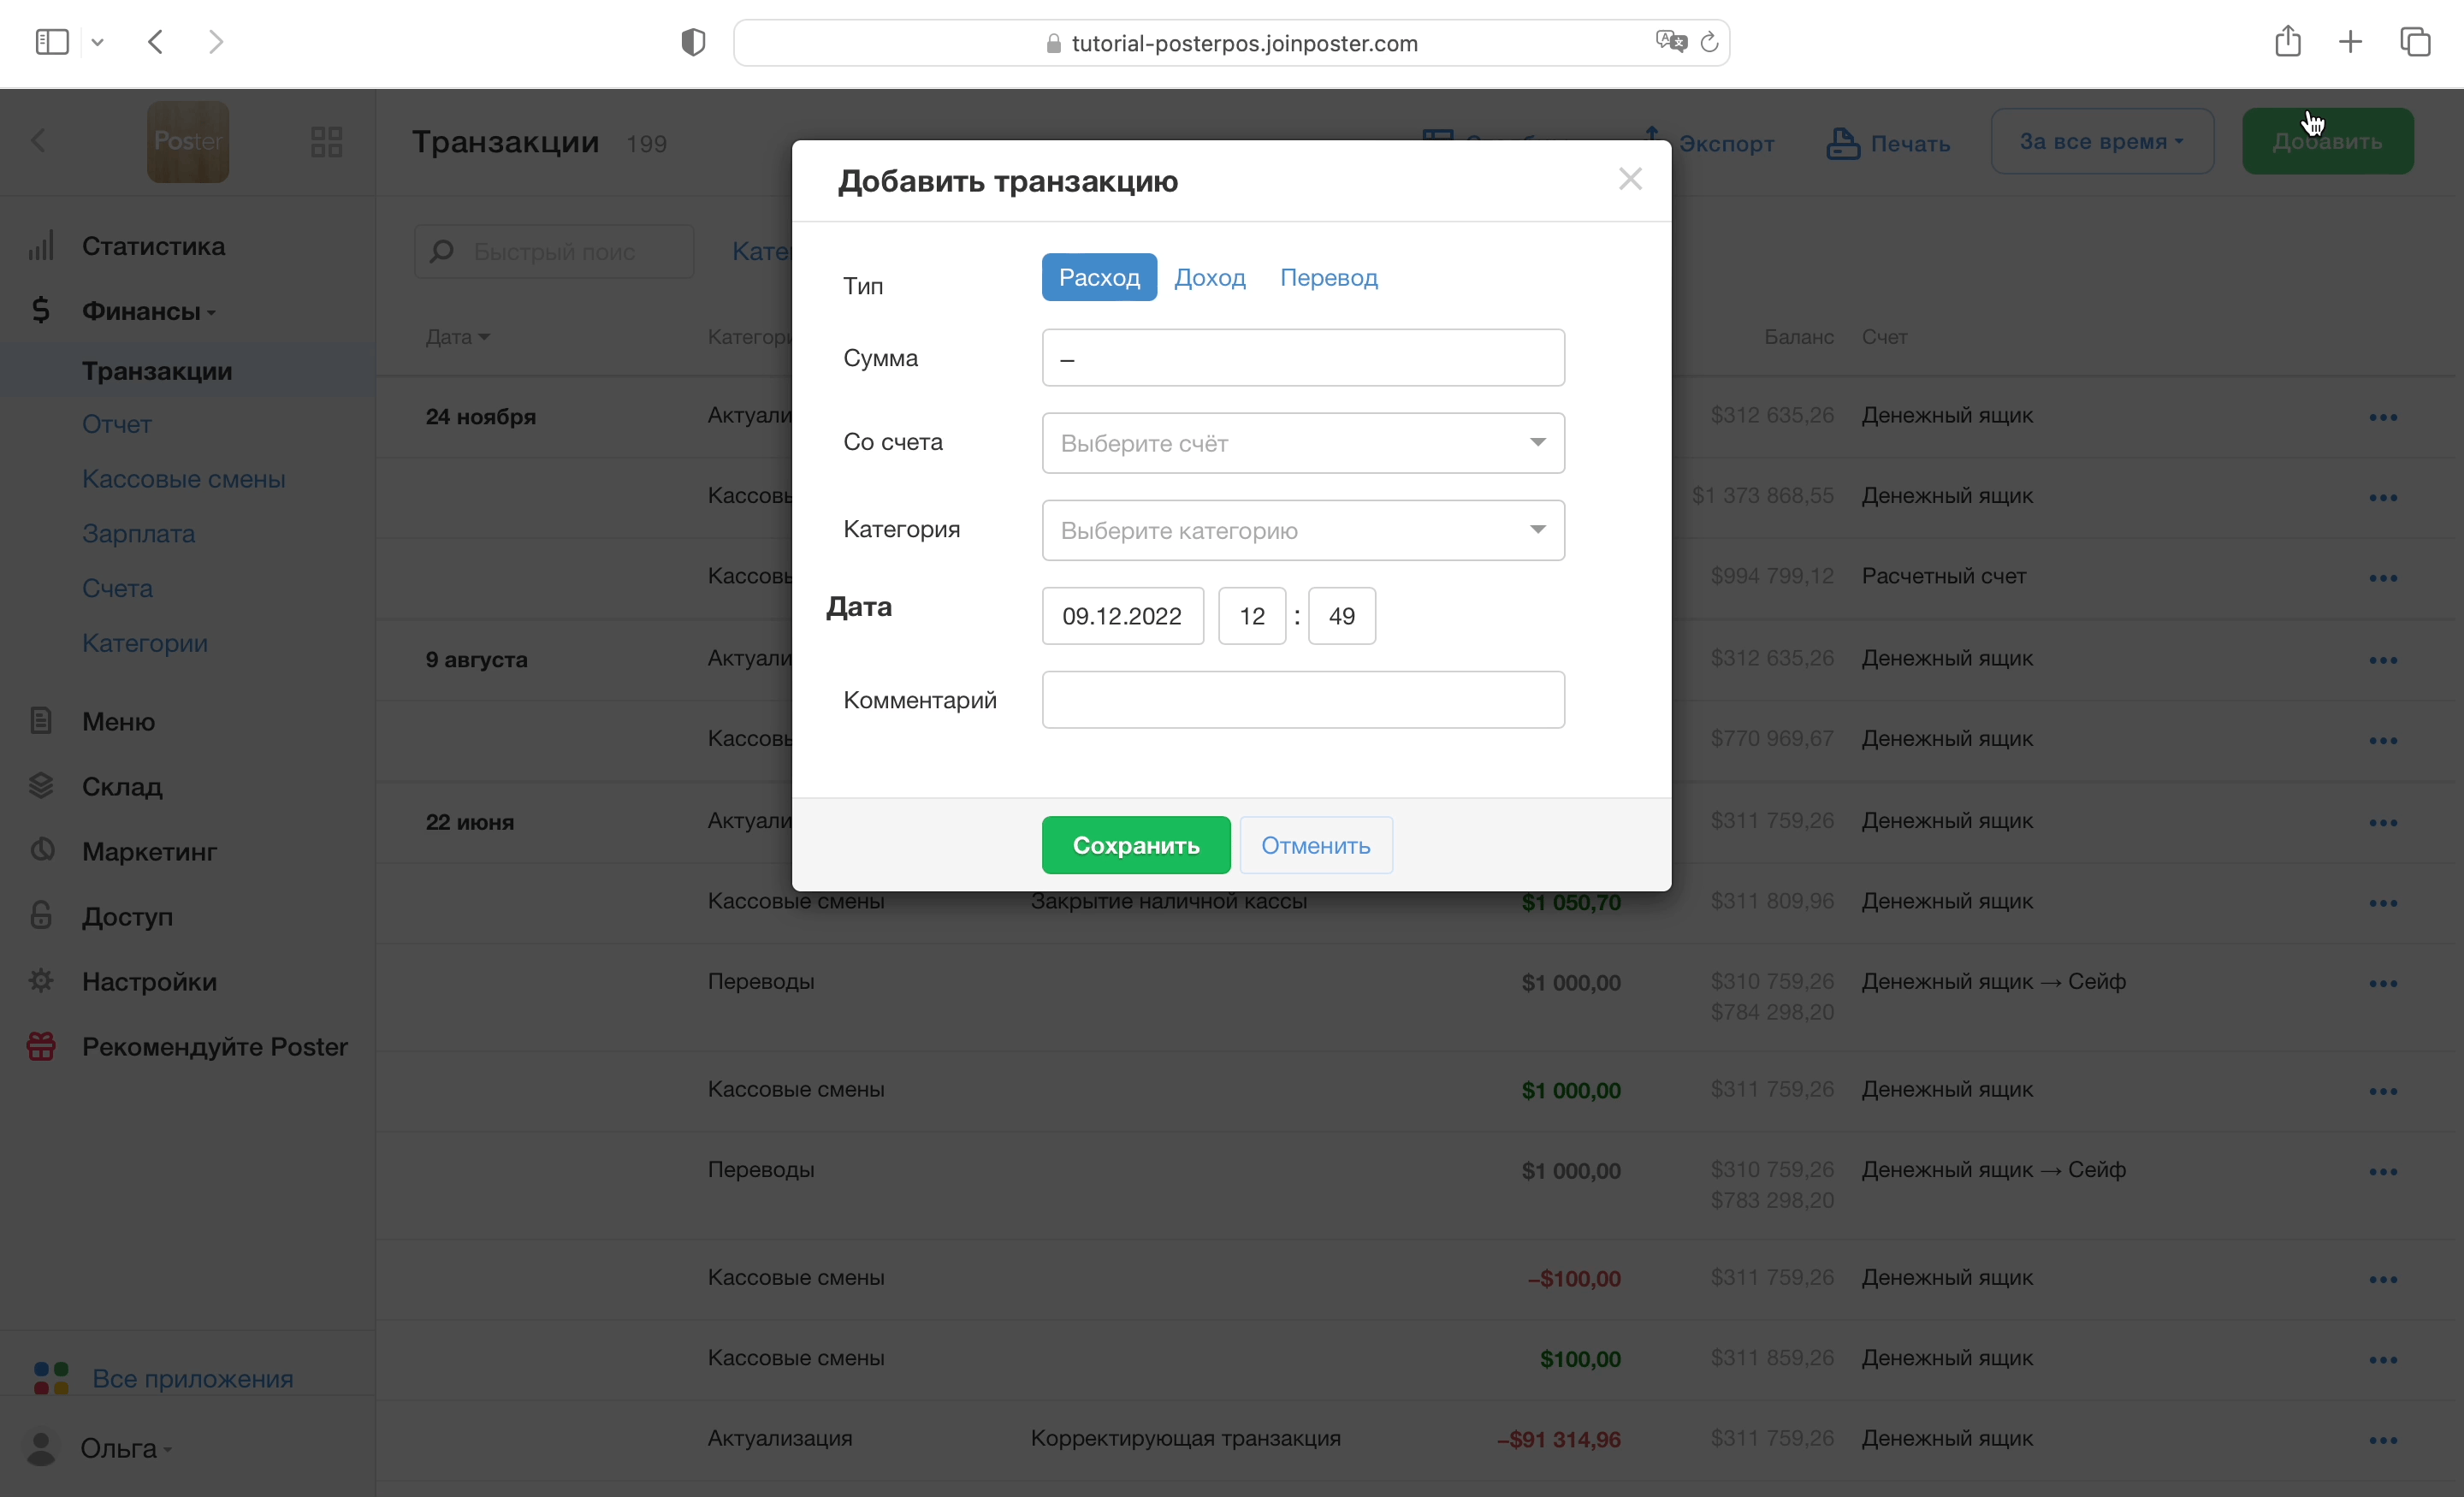
Task: Click the Склад layers icon
Action: coord(40,785)
